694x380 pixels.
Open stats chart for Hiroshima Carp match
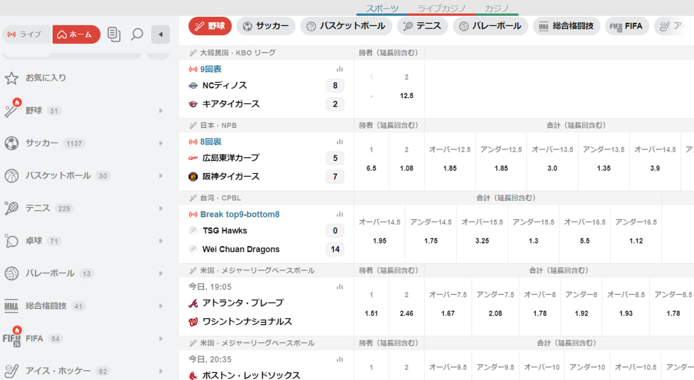coord(340,141)
